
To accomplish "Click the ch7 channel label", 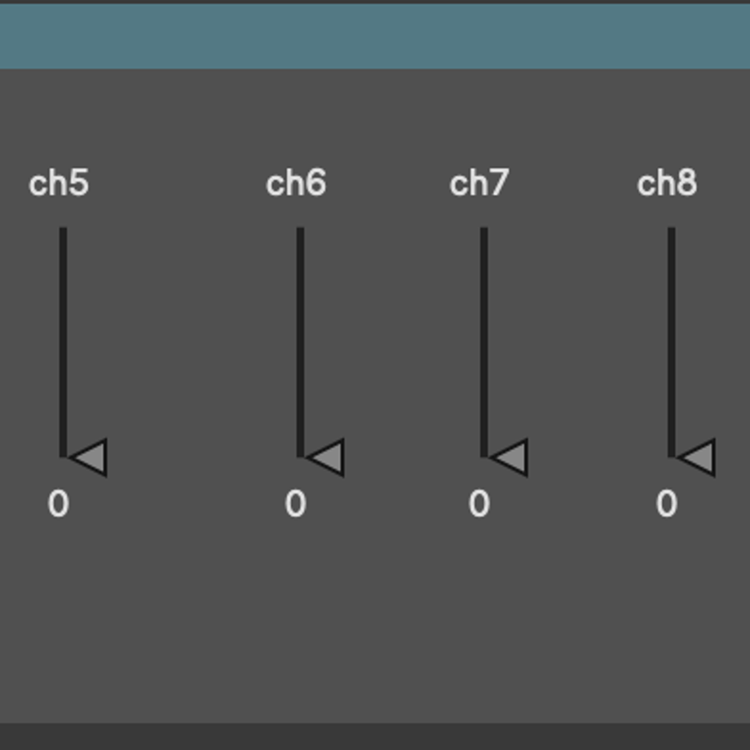I will click(x=479, y=183).
